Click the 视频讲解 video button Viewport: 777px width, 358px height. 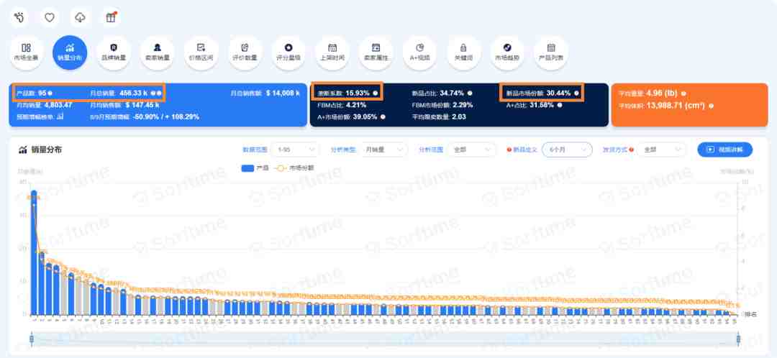point(725,150)
